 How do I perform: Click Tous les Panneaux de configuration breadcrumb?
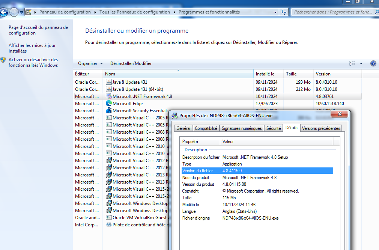point(135,12)
